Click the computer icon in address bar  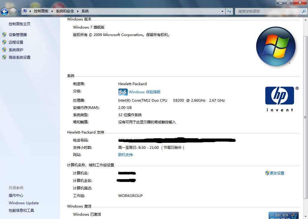tap(25, 11)
